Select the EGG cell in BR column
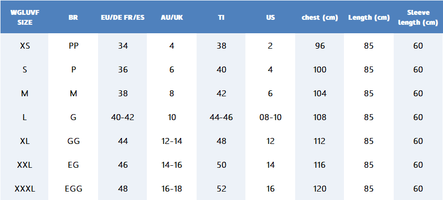The image size is (443, 200). (x=74, y=189)
